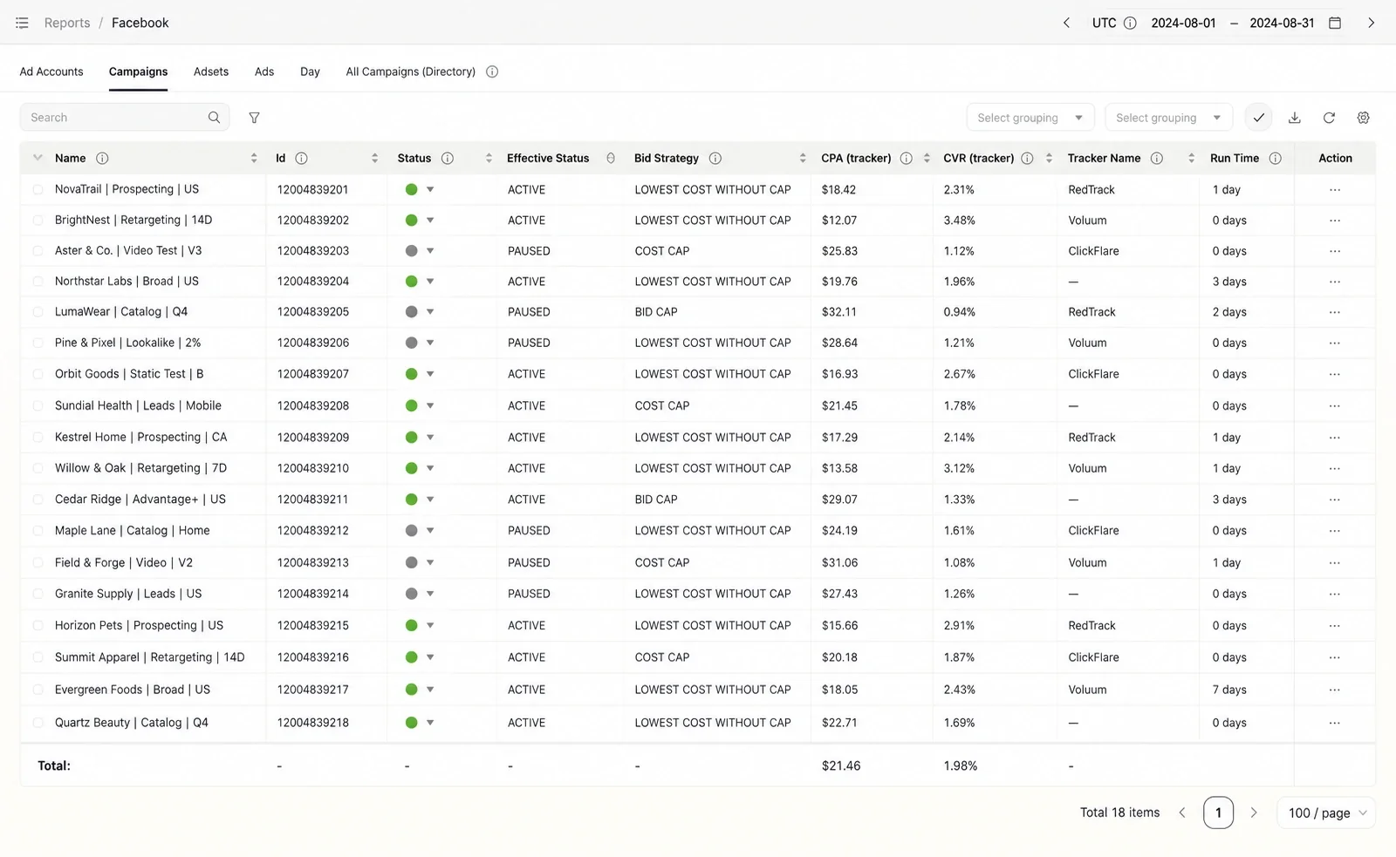1396x857 pixels.
Task: Tick checkbox for LumaWear | Catalog | Q4
Action: (x=38, y=312)
